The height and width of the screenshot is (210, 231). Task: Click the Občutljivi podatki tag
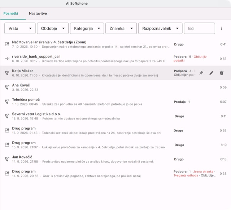click(191, 59)
